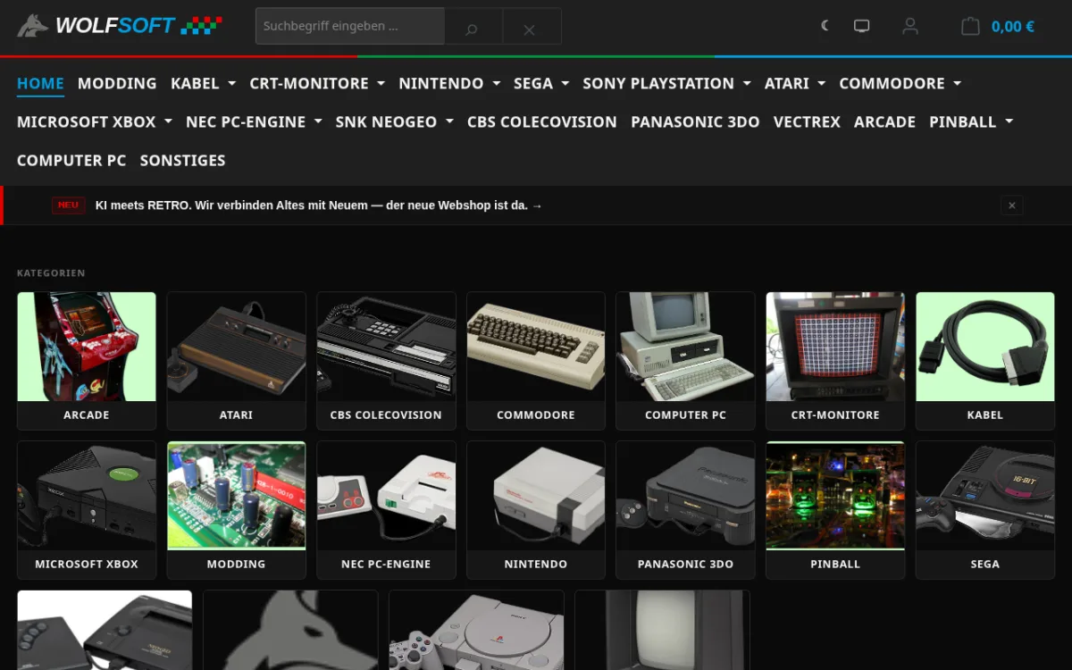The image size is (1072, 670).
Task: Open the ARCADE menu item
Action: [884, 121]
